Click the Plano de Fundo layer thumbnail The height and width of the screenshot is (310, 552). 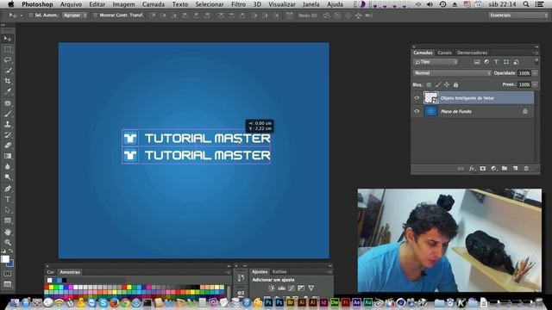[x=430, y=111]
